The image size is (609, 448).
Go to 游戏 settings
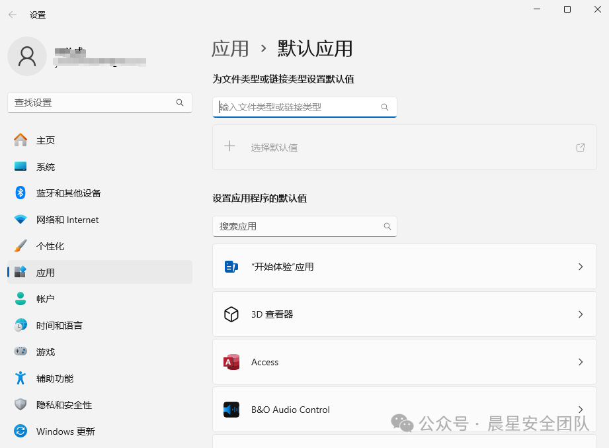coord(100,351)
